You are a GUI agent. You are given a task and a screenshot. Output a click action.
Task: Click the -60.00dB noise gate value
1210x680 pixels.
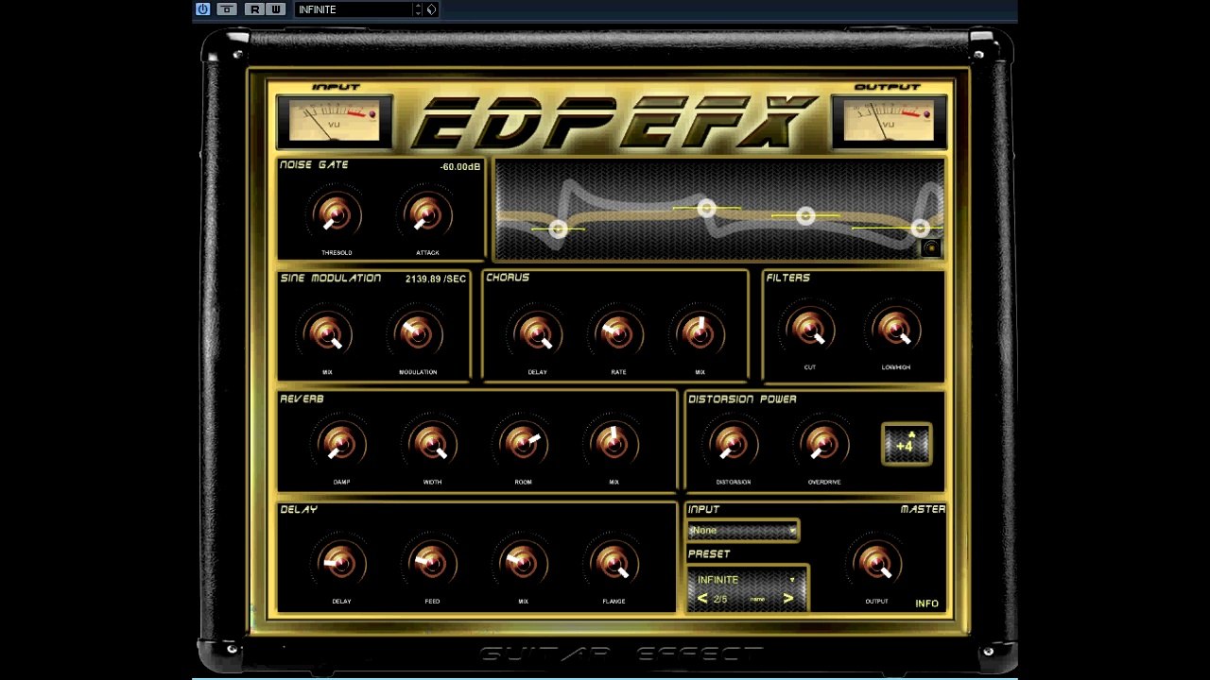pos(460,167)
